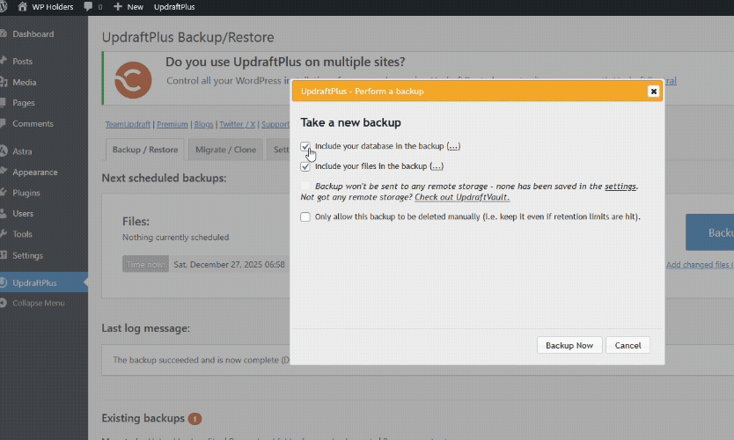This screenshot has width=734, height=440.
Task: Open the Media menu item
Action: pyautogui.click(x=25, y=83)
